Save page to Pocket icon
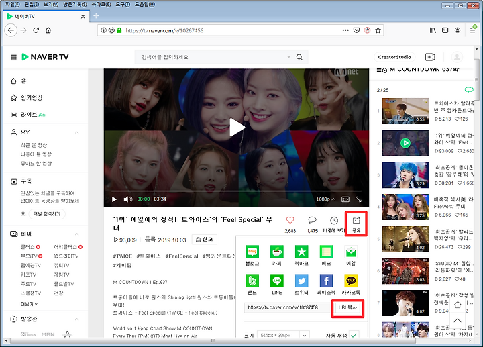483x347 pixels. pos(356,30)
